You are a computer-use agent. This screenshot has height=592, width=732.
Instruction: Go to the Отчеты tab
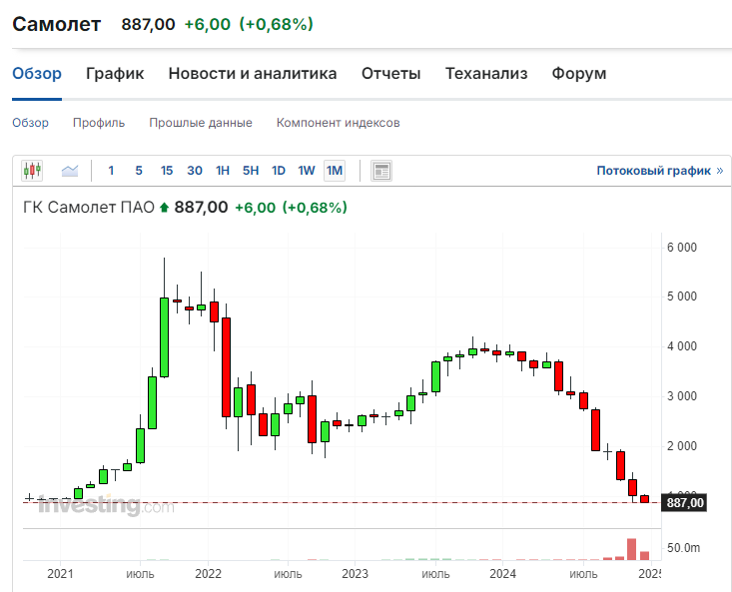pyautogui.click(x=391, y=74)
